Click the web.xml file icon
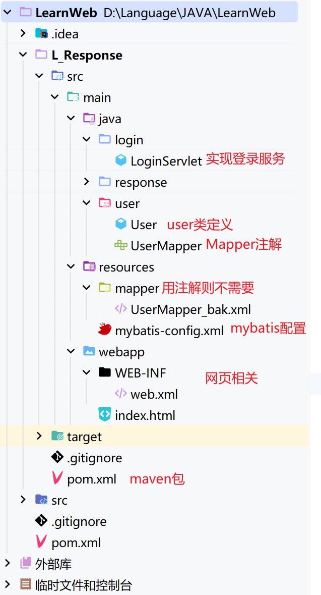Screen dimensions: 321x595 coord(120,394)
